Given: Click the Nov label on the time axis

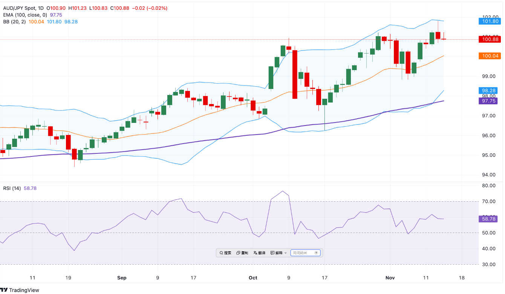Looking at the screenshot, I should 390,278.
